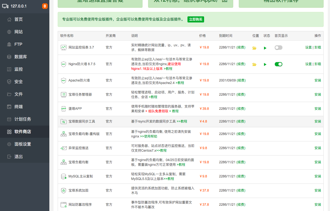This screenshot has width=330, height=211.
Task: Open the 数据库 sidebar item
Action: [x=25, y=57]
